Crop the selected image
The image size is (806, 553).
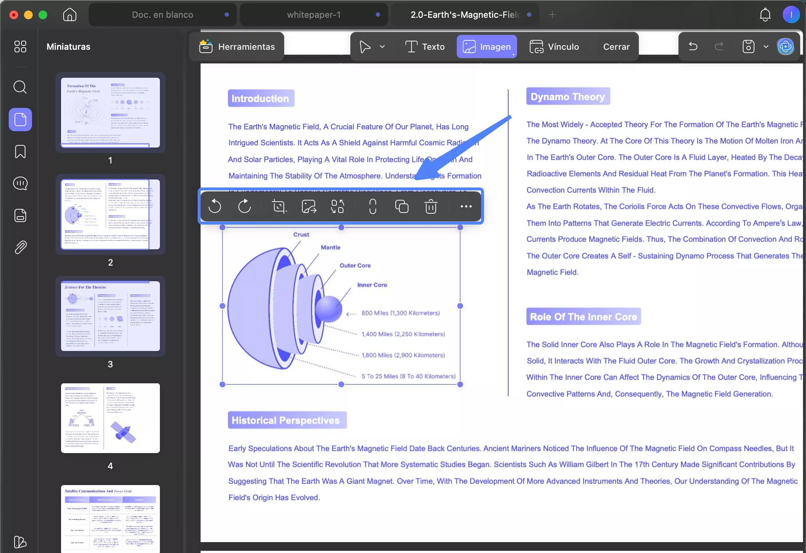click(x=279, y=206)
